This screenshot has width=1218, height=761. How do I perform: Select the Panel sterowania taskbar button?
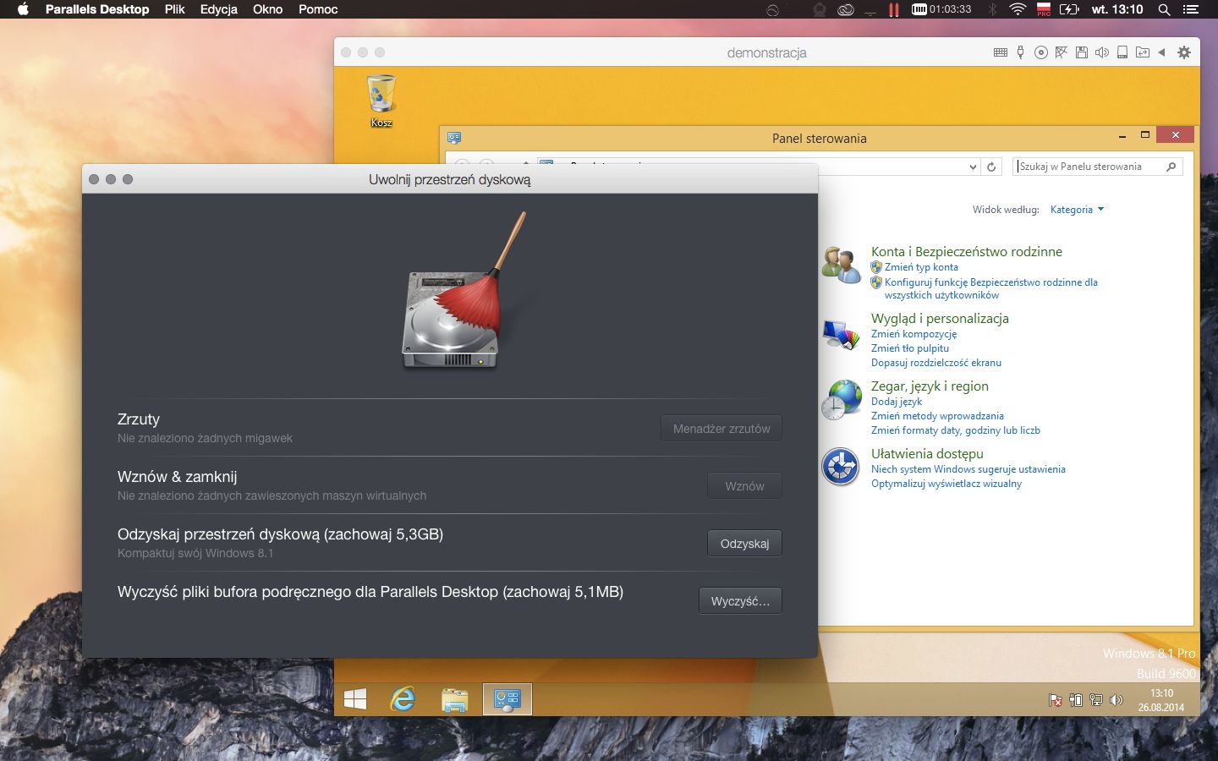pyautogui.click(x=507, y=699)
